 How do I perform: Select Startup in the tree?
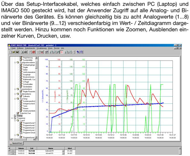coord(19,115)
